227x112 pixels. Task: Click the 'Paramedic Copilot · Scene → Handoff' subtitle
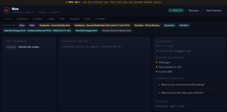pyautogui.click(x=36, y=12)
